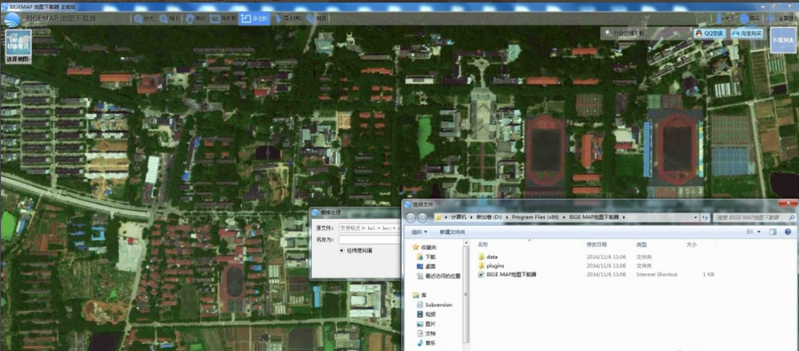Click the BIGEMAP globe logo
799x351 pixels.
(x=12, y=19)
